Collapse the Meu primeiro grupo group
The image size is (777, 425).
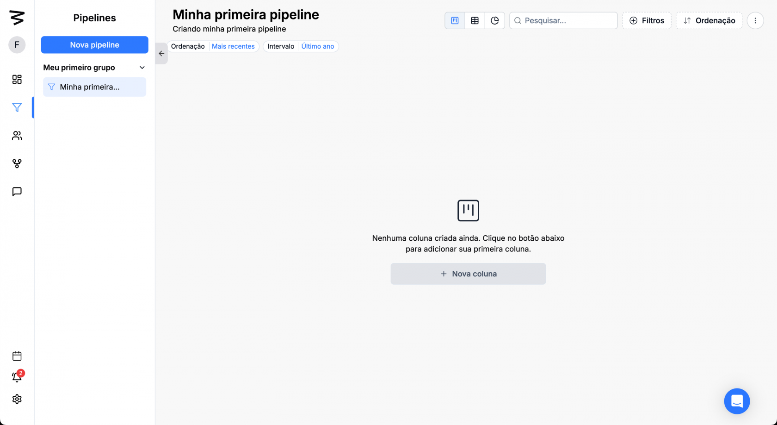point(142,68)
